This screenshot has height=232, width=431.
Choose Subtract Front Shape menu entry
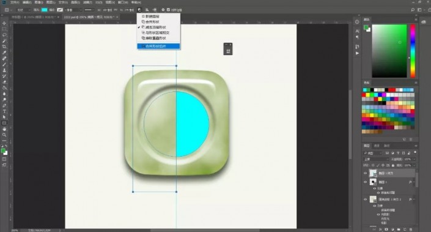pos(158,28)
